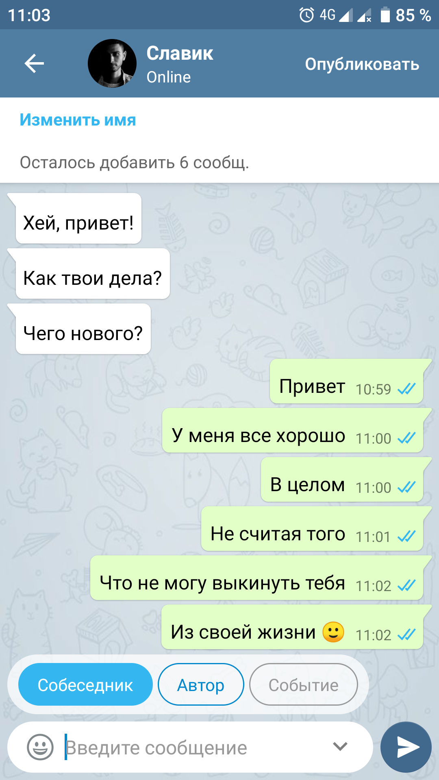Image resolution: width=439 pixels, height=780 pixels.
Task: Tap read checkmarks on 'Привет' message
Action: tap(406, 389)
